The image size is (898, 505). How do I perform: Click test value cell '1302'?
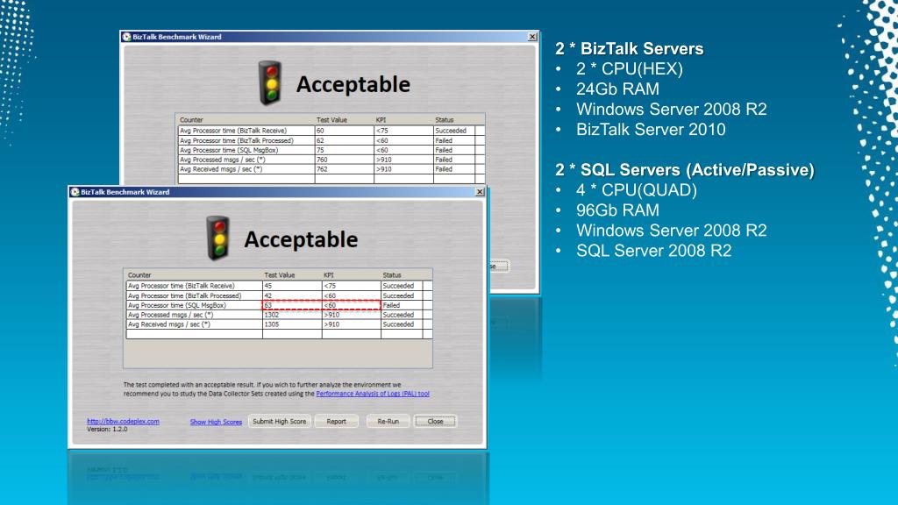(292, 315)
